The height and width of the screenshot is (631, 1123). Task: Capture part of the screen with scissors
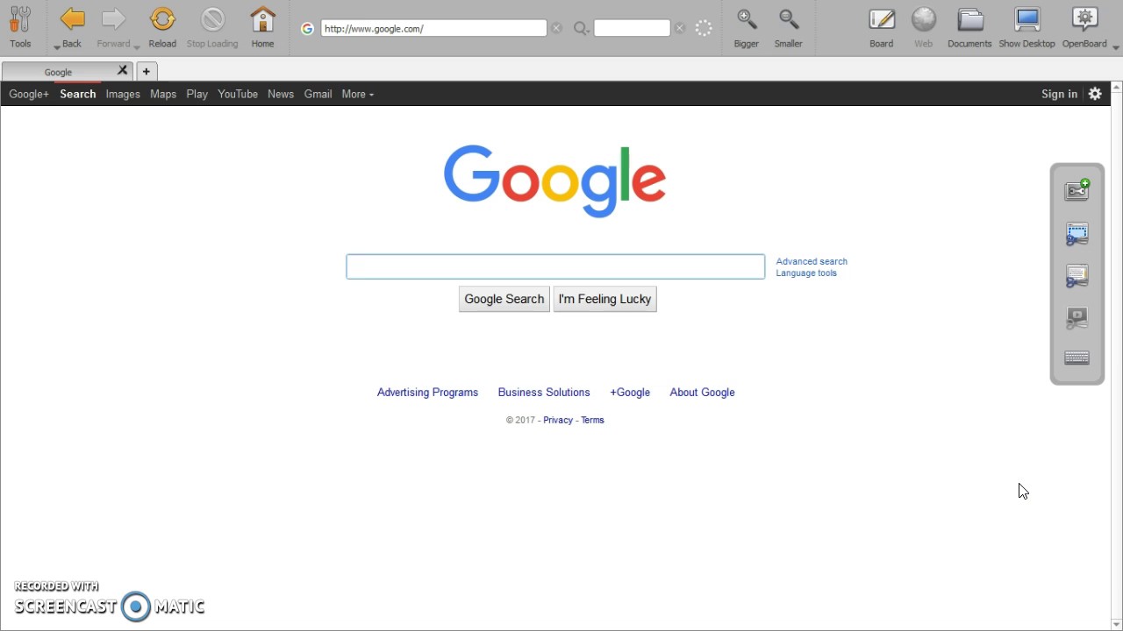click(1077, 234)
